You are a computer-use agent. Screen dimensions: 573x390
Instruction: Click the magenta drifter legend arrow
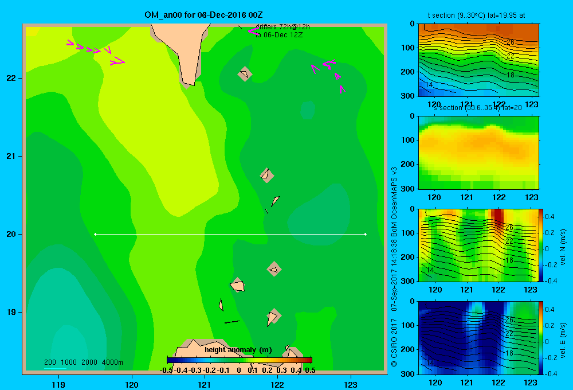tap(253, 31)
